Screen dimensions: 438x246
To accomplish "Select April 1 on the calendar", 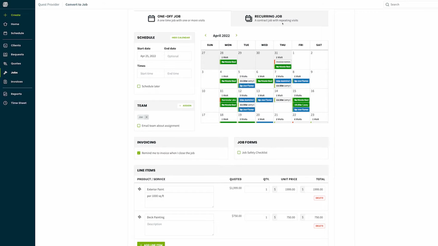I will (301, 59).
